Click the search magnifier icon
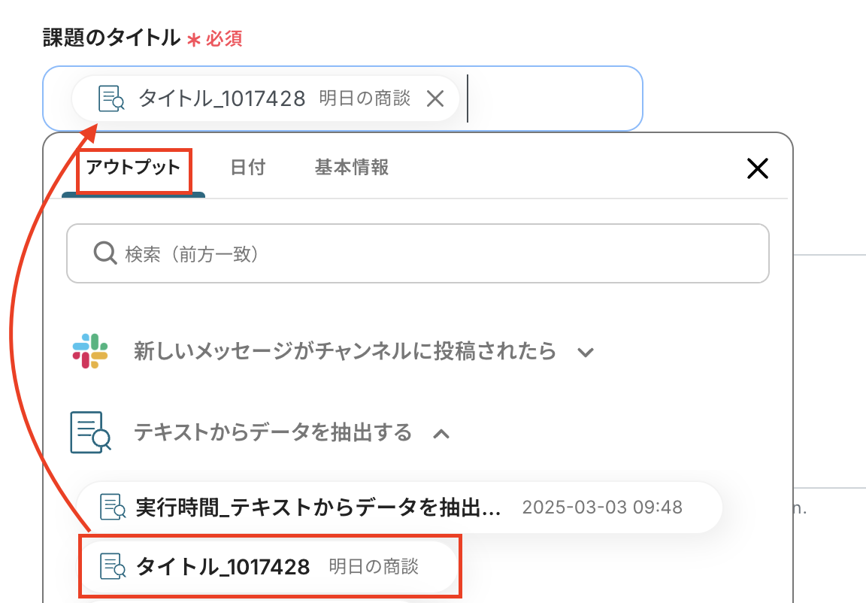The image size is (866, 603). (104, 254)
